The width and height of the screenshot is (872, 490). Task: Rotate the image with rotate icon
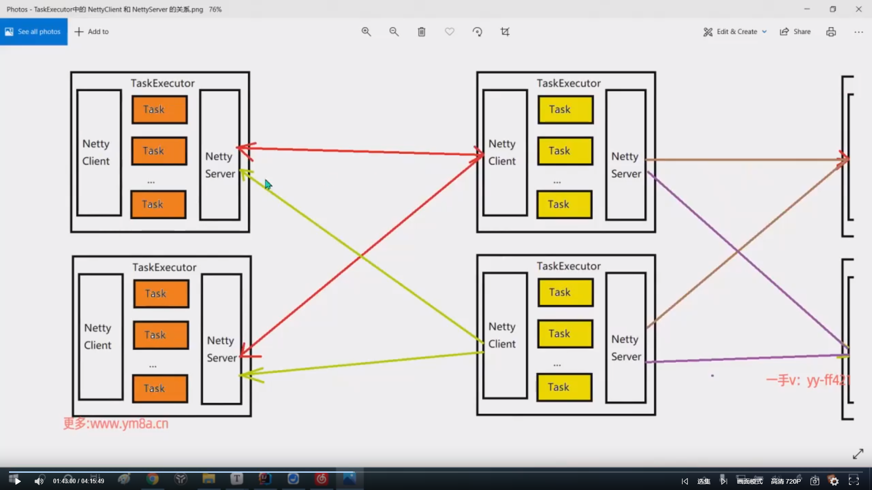(x=477, y=32)
